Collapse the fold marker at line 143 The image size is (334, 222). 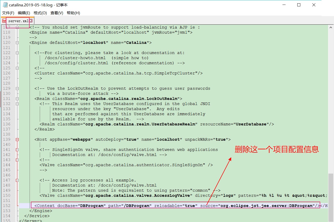17,160
